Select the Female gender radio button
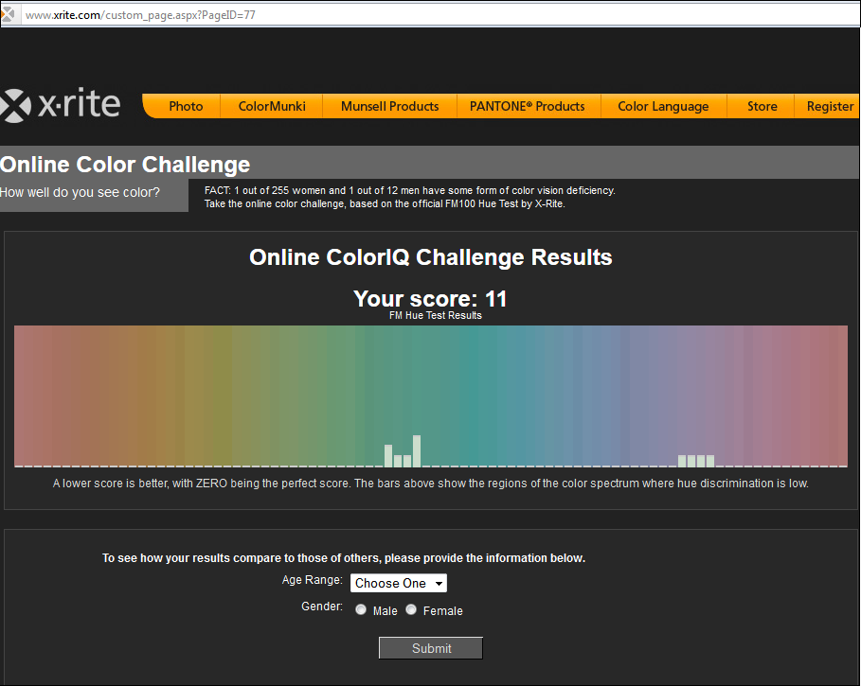This screenshot has width=861, height=686. [x=411, y=609]
